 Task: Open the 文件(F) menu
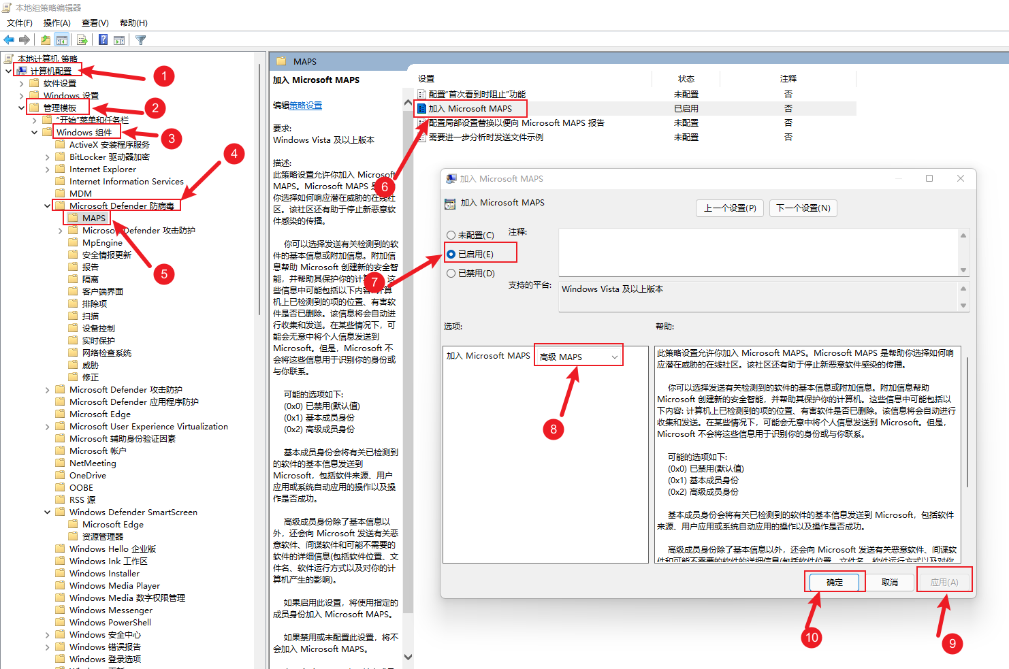(x=20, y=22)
